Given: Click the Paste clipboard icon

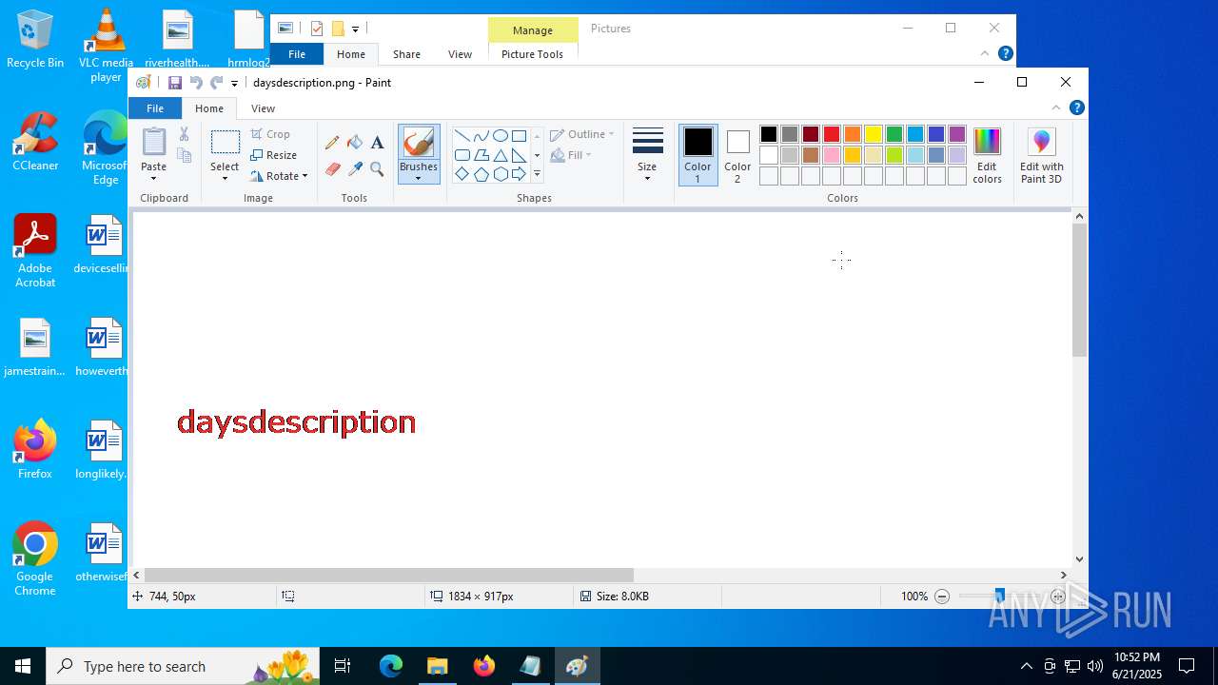Looking at the screenshot, I should point(154,142).
